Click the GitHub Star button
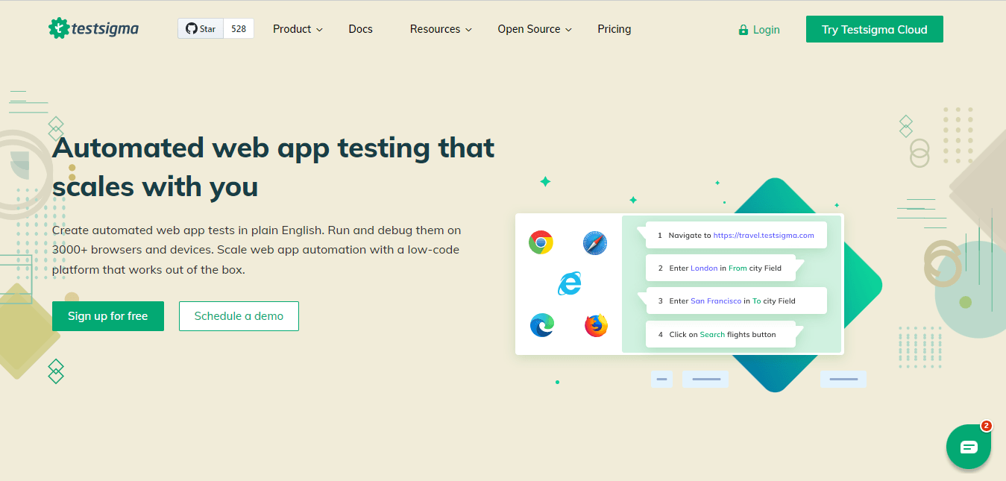The image size is (1006, 481). pyautogui.click(x=200, y=29)
